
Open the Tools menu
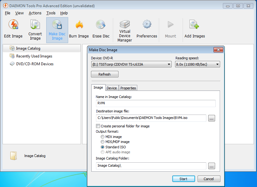click(x=51, y=13)
